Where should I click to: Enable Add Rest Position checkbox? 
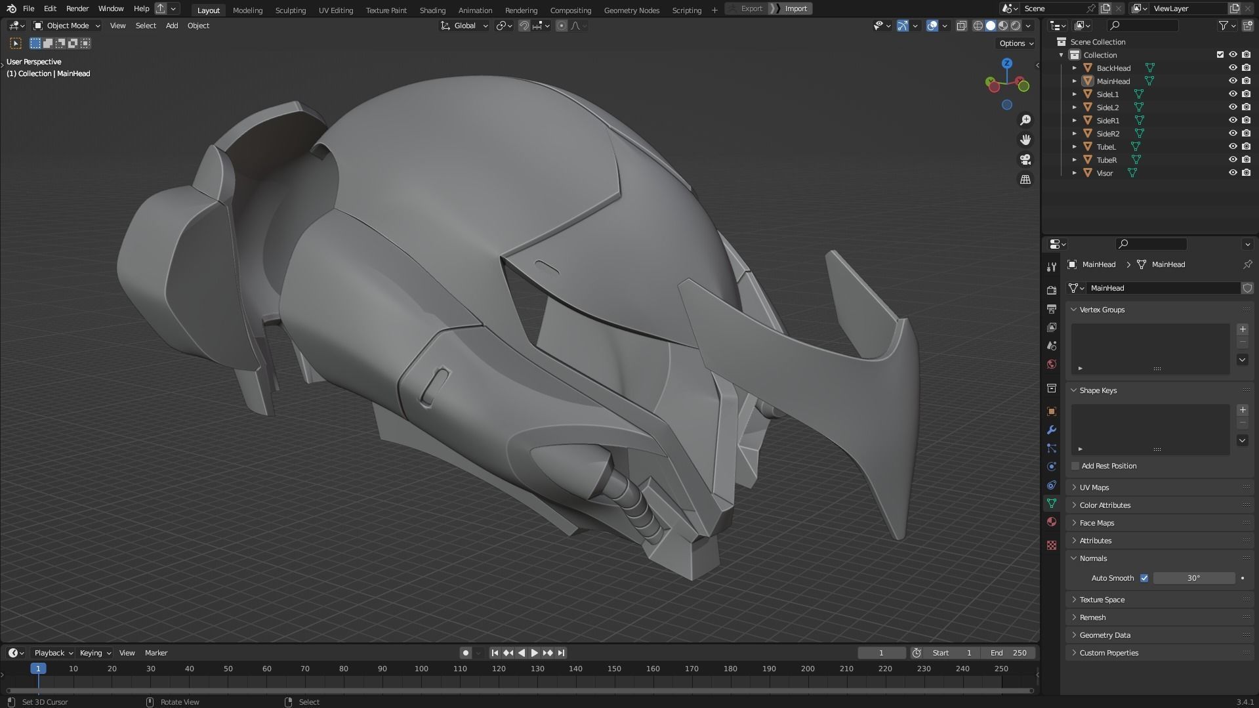point(1075,466)
